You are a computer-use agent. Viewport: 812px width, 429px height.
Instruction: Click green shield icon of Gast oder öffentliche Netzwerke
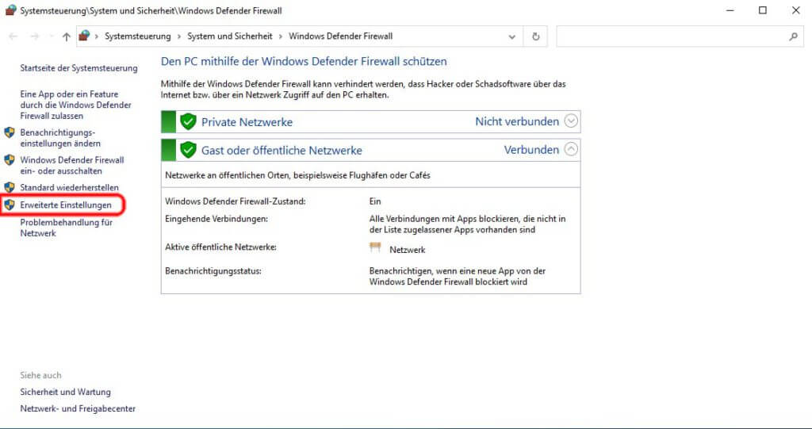[x=188, y=150]
